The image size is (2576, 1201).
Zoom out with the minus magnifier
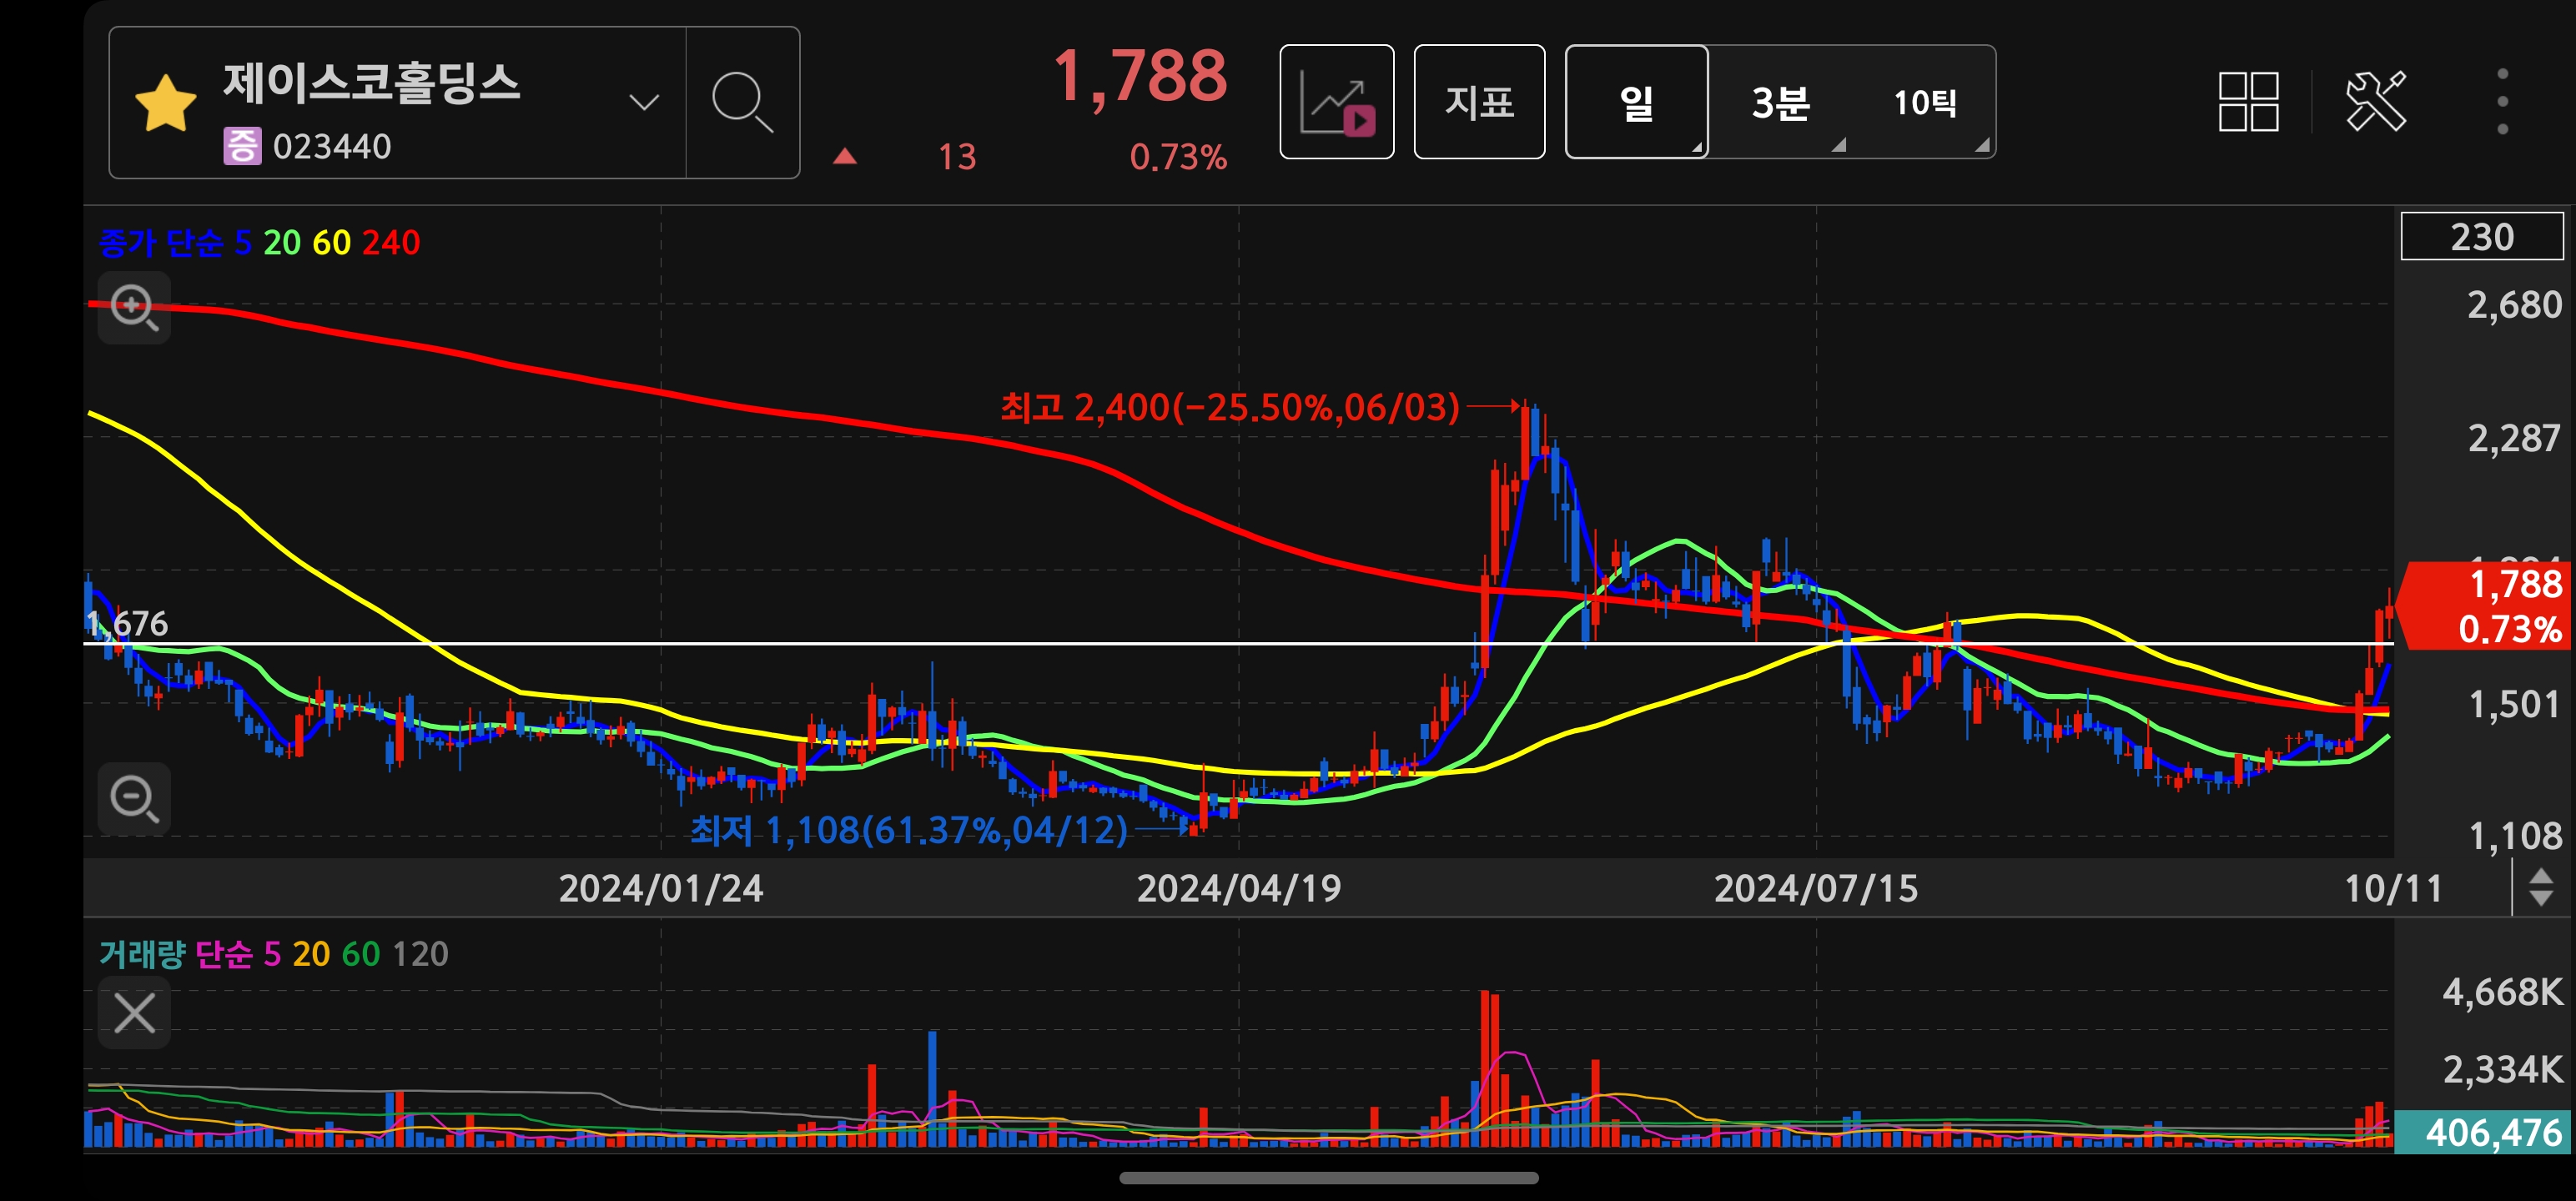[x=134, y=798]
